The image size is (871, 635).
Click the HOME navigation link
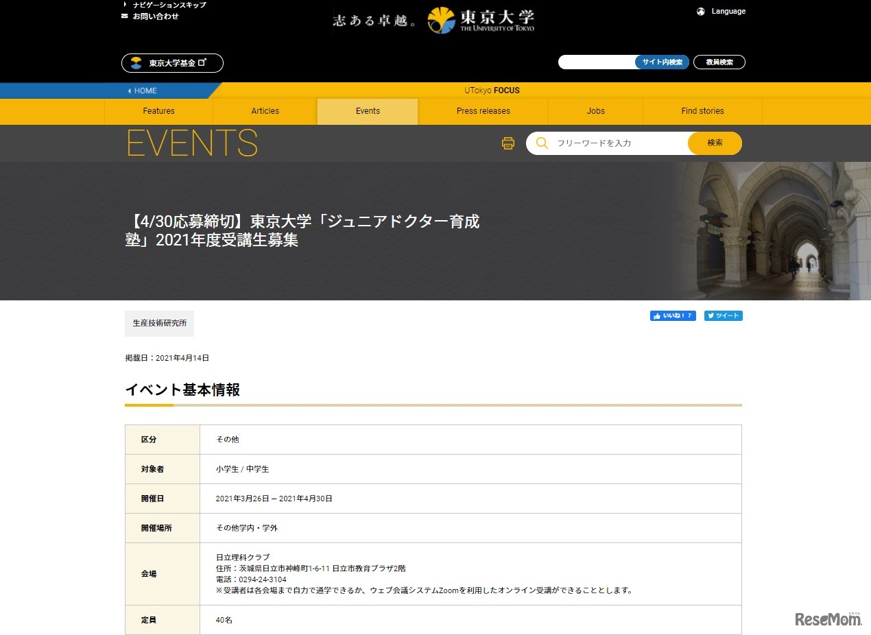[x=144, y=90]
